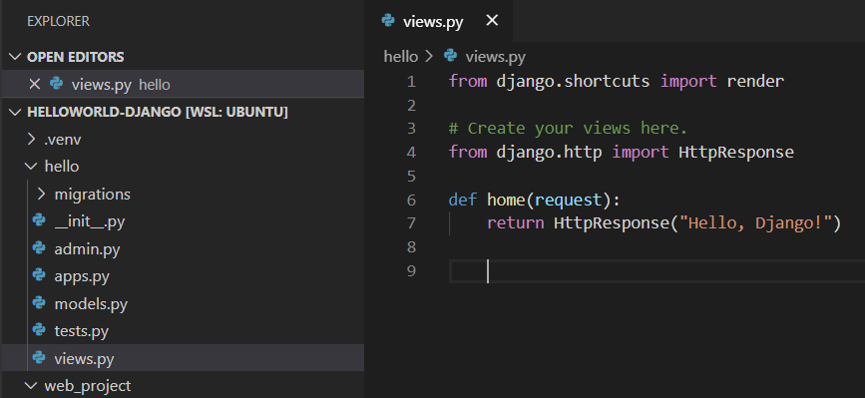
Task: Collapse the web_project folder
Action: tap(32, 385)
